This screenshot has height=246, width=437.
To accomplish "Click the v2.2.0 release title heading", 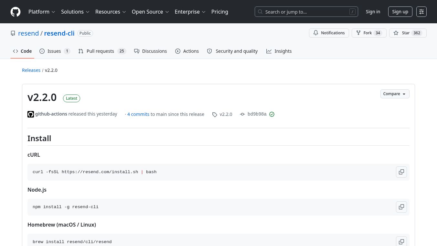I will pyautogui.click(x=42, y=97).
